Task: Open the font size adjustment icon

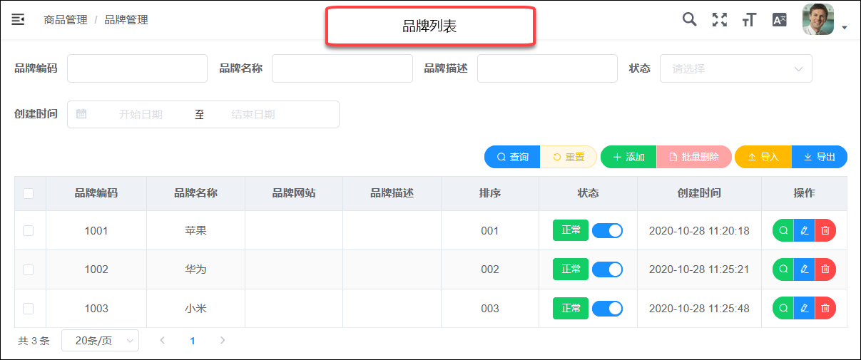Action: [749, 20]
